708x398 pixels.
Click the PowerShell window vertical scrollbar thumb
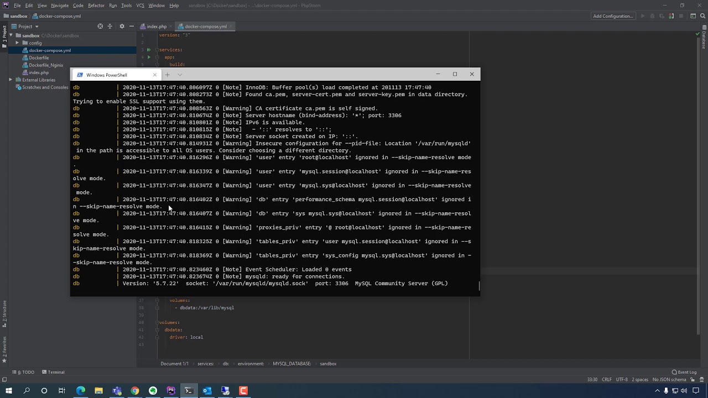pyautogui.click(x=479, y=286)
